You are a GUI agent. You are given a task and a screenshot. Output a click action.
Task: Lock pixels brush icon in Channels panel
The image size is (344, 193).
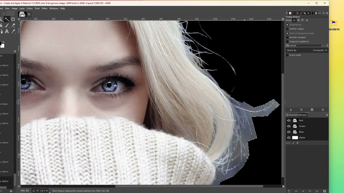pyautogui.click(x=293, y=143)
